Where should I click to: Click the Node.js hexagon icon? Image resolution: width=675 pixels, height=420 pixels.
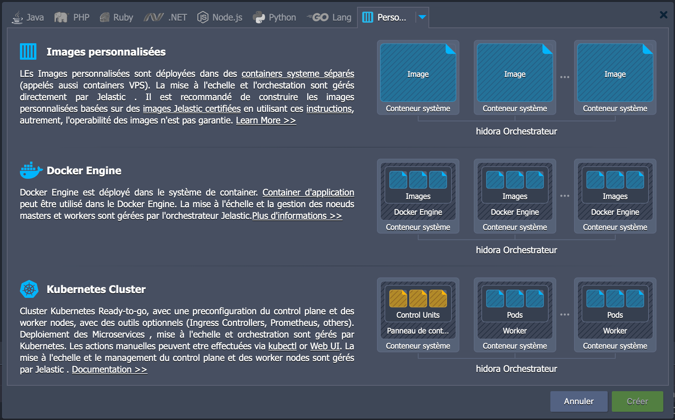(x=203, y=17)
